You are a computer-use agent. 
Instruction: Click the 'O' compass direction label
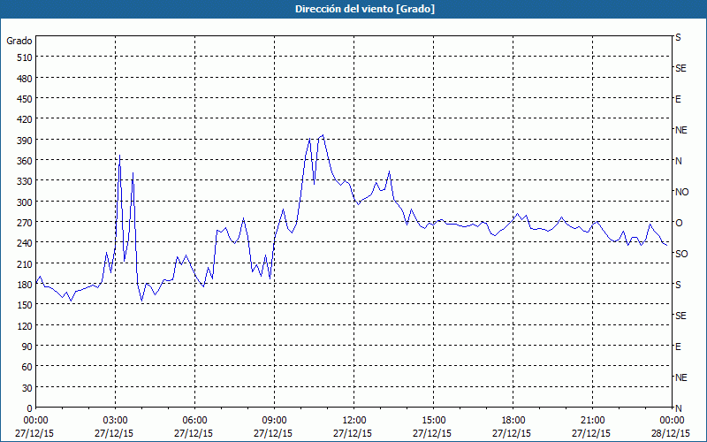679,224
